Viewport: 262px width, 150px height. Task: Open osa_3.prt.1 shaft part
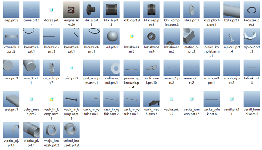[31, 68]
